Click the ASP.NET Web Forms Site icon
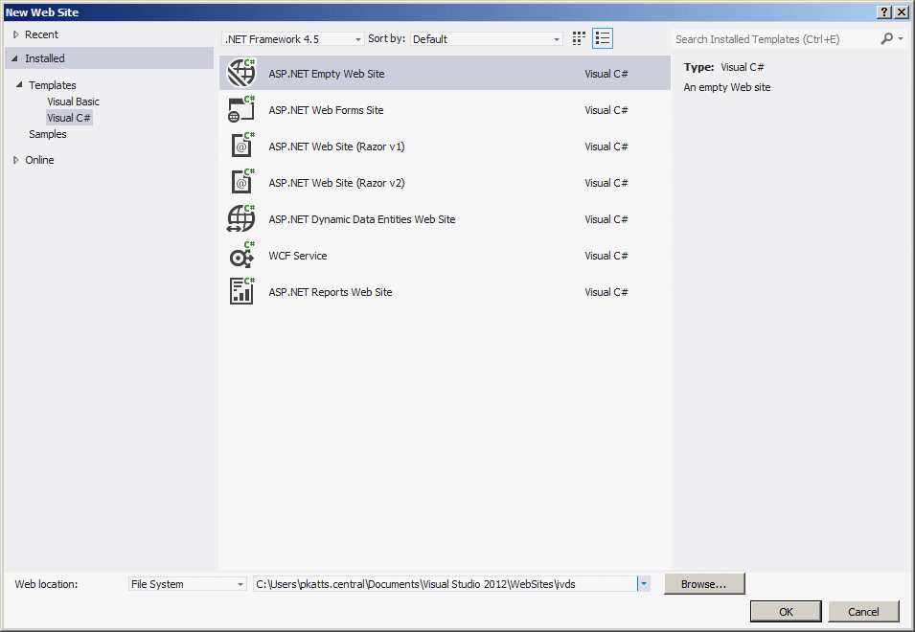 (241, 109)
